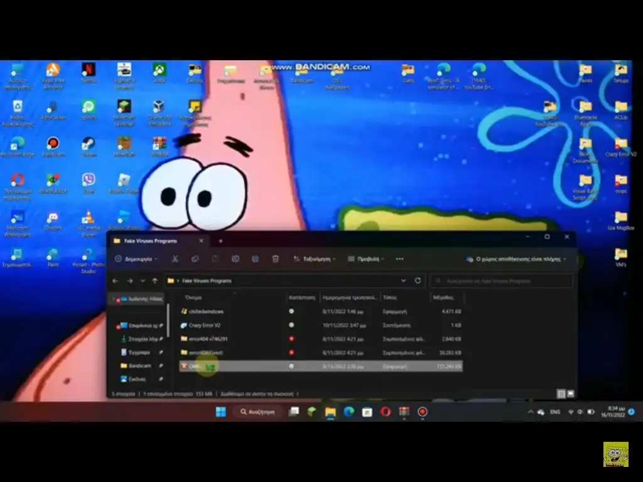Open the three-dots more options menu
Screen dimensions: 643x482
(399, 259)
